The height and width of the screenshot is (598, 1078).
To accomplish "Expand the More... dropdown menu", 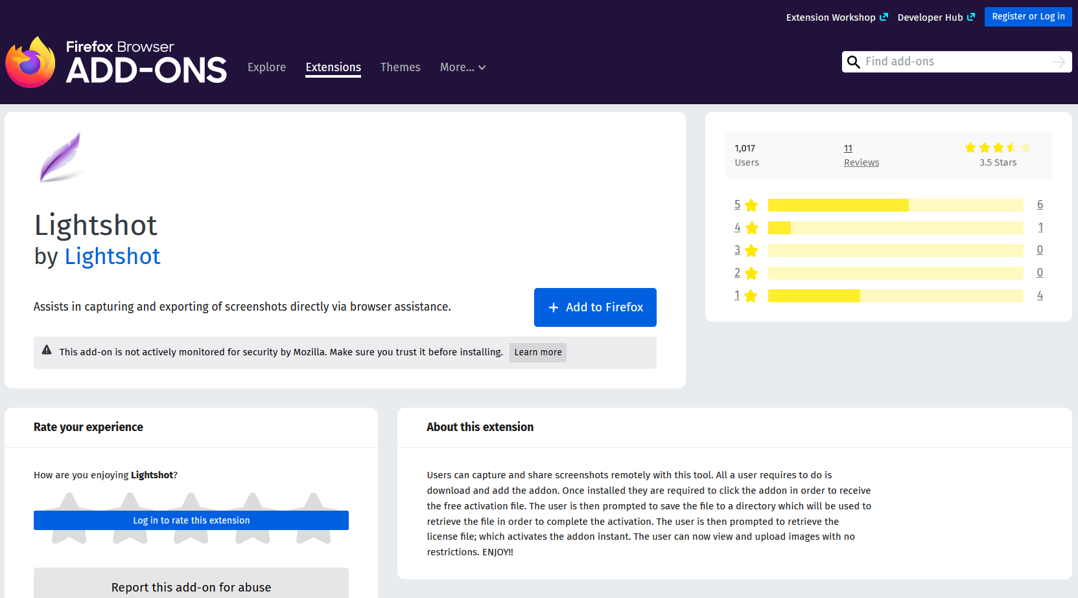I will click(462, 67).
